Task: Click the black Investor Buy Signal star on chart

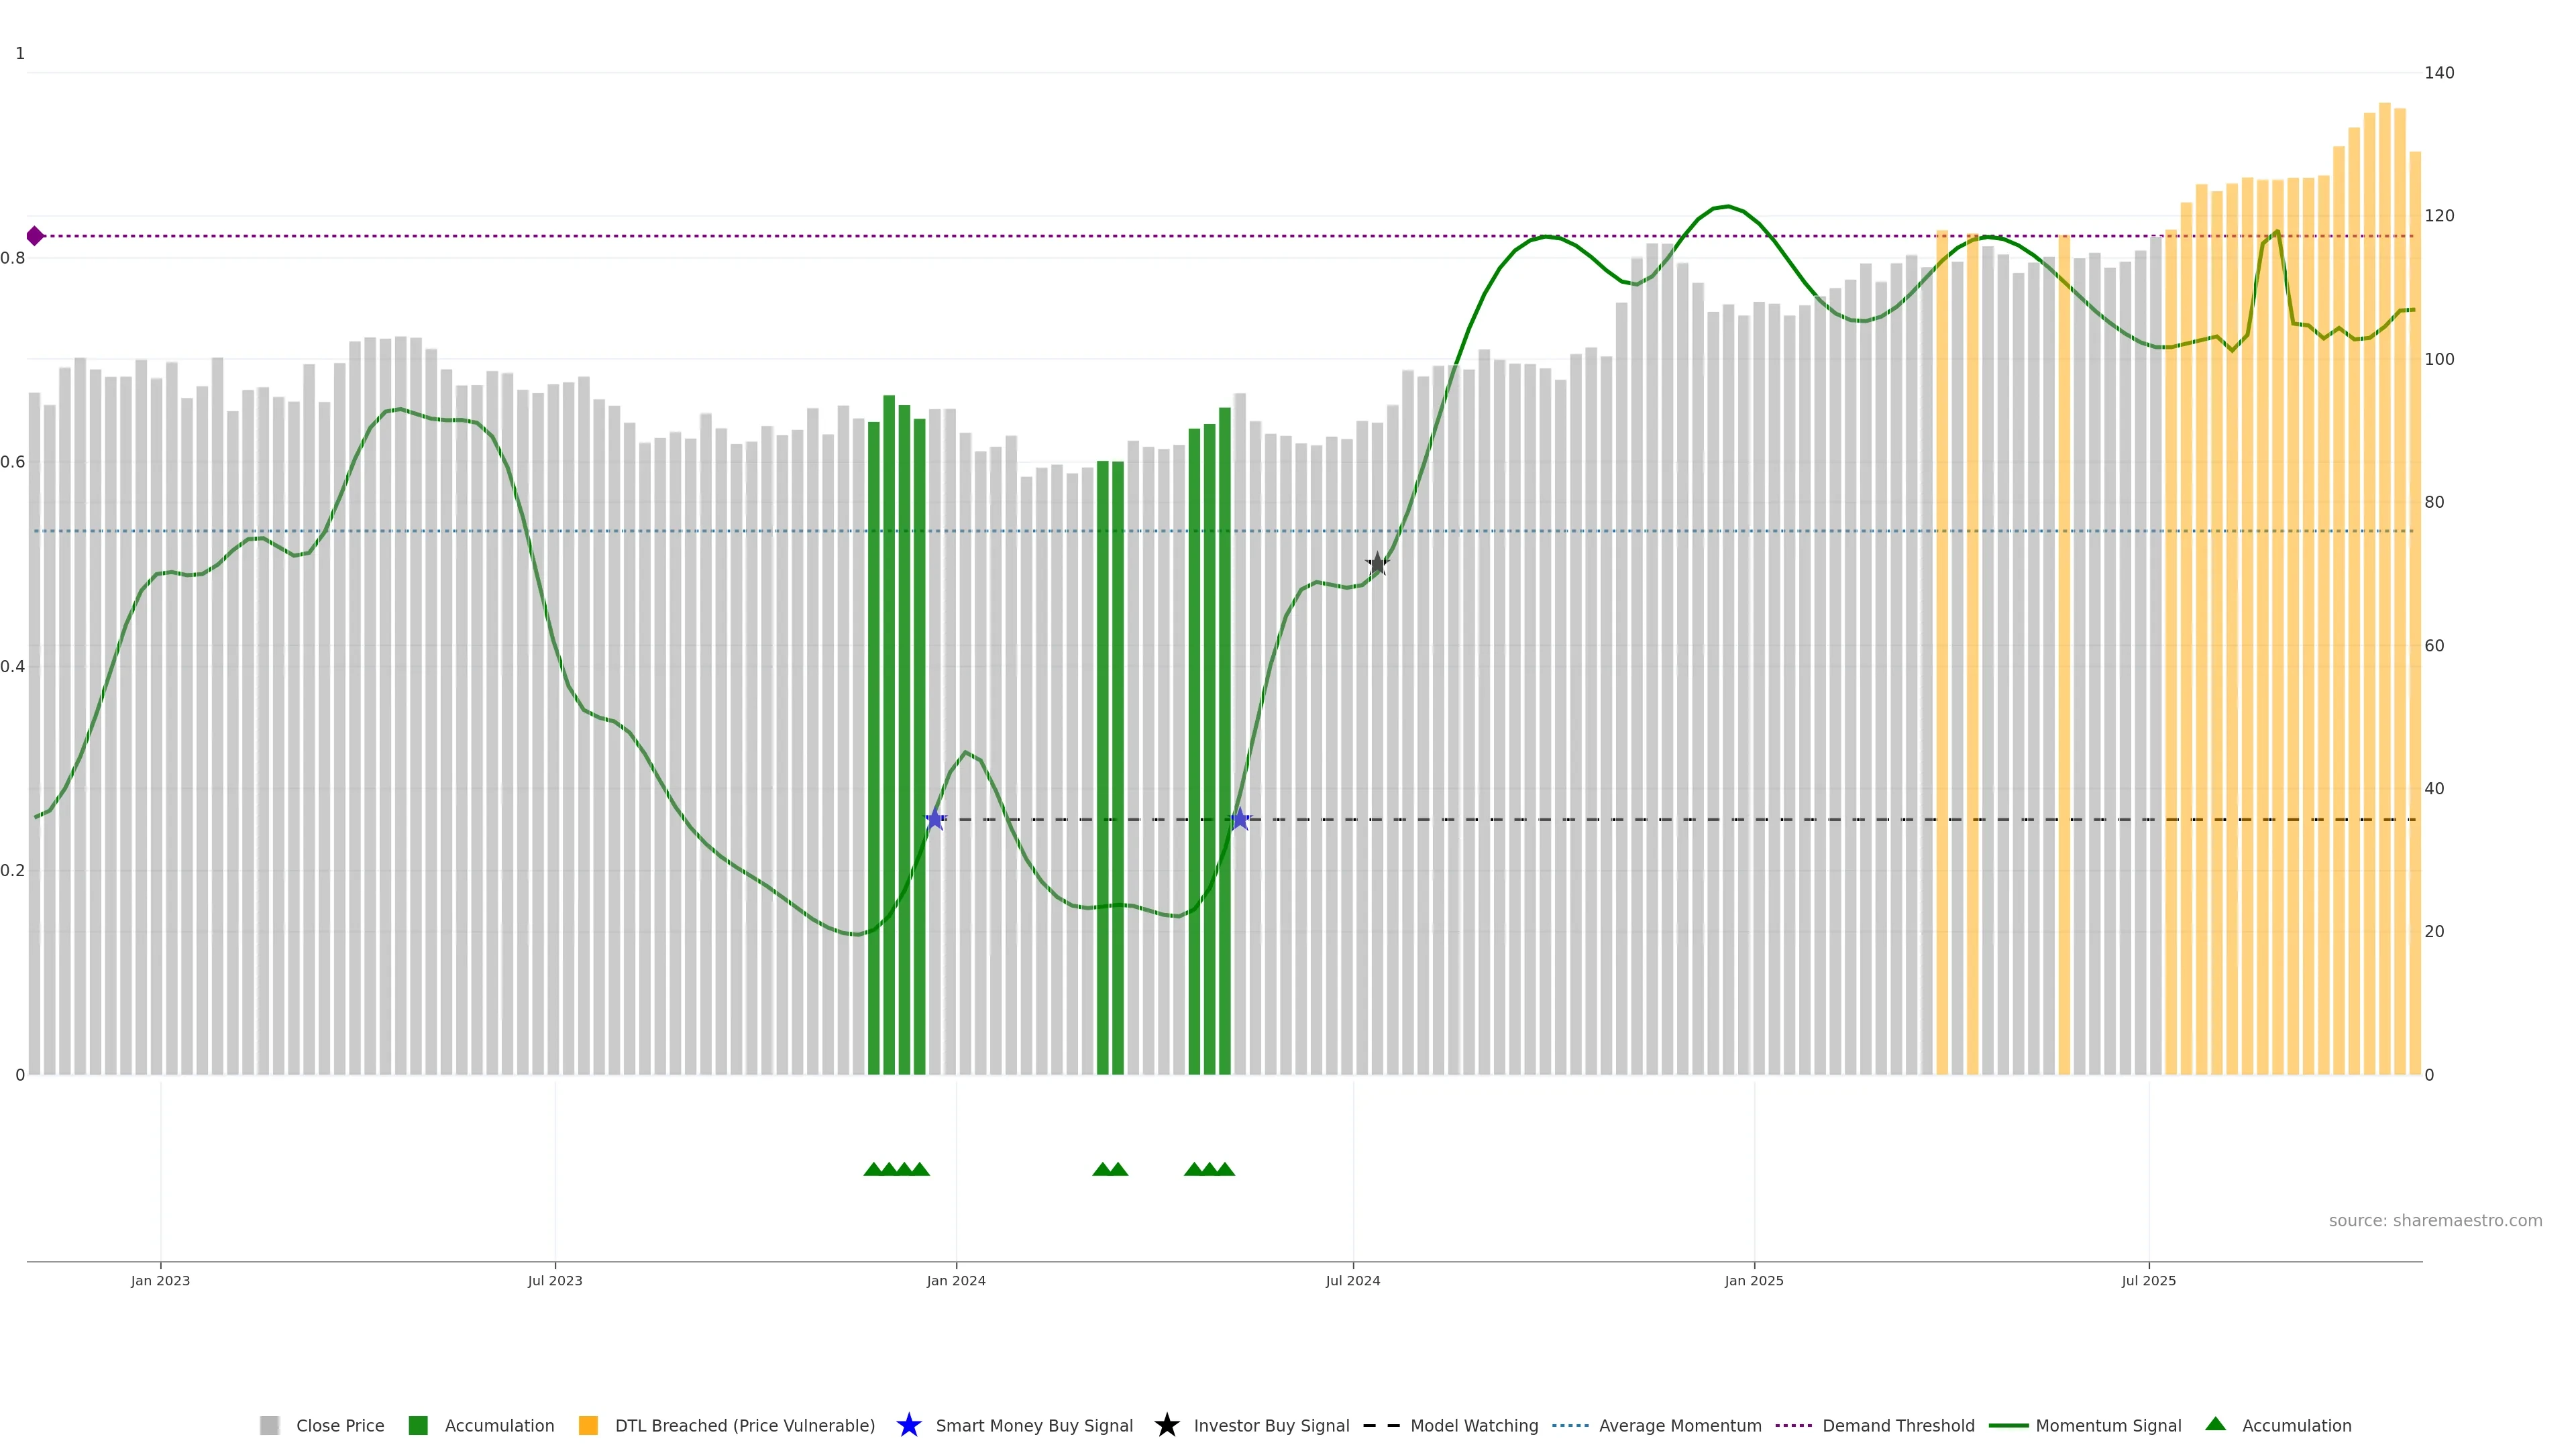Action: pyautogui.click(x=1377, y=564)
